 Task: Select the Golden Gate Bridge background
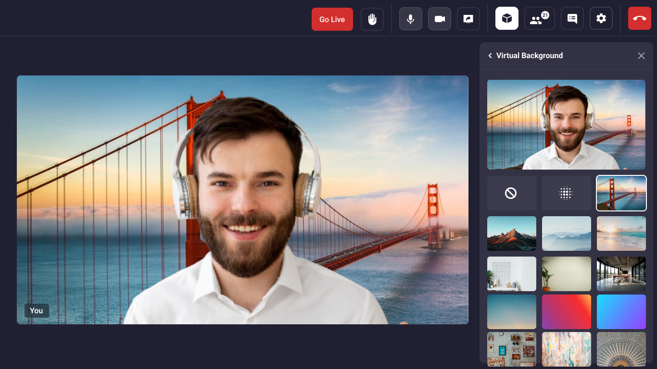click(x=621, y=193)
